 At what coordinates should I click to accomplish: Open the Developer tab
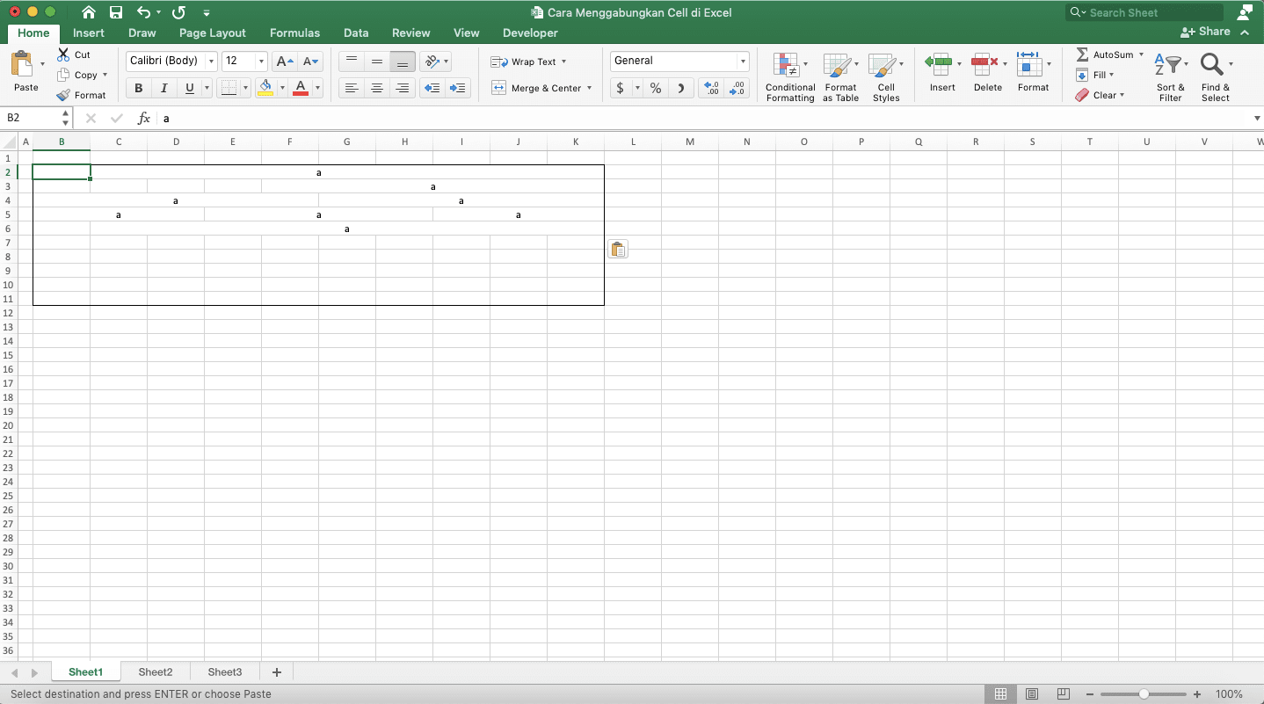pos(530,33)
